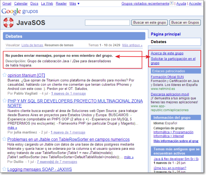206x175 pixels.
Task: Click the Google grupos logo
Action: 20,11
